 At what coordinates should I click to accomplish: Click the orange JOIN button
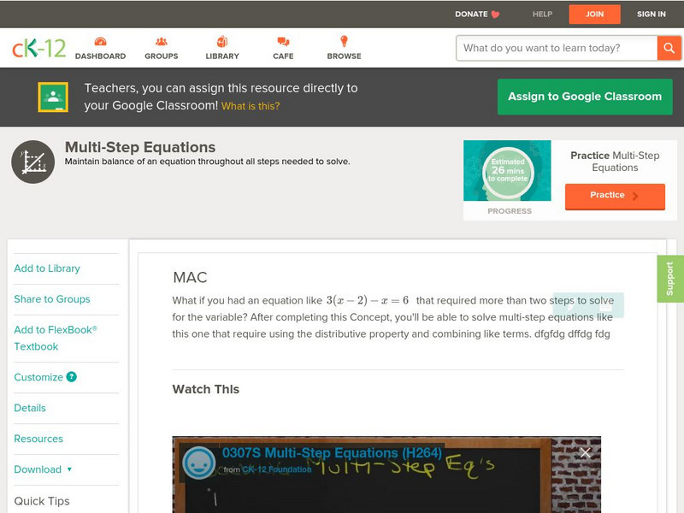point(594,15)
